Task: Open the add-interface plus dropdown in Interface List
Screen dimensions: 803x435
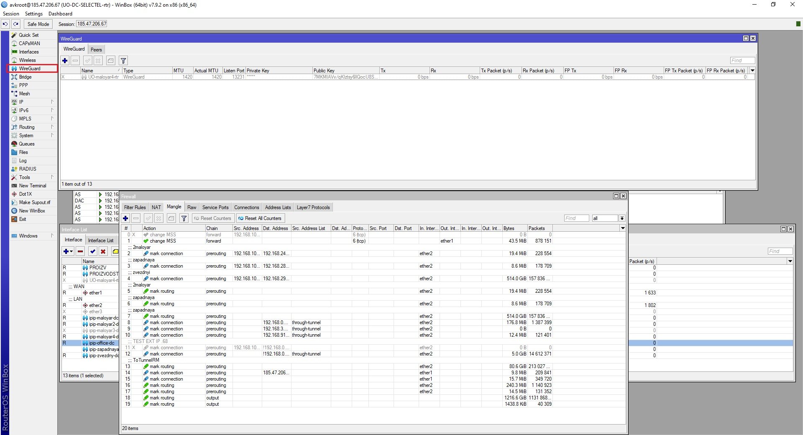Action: (68, 251)
